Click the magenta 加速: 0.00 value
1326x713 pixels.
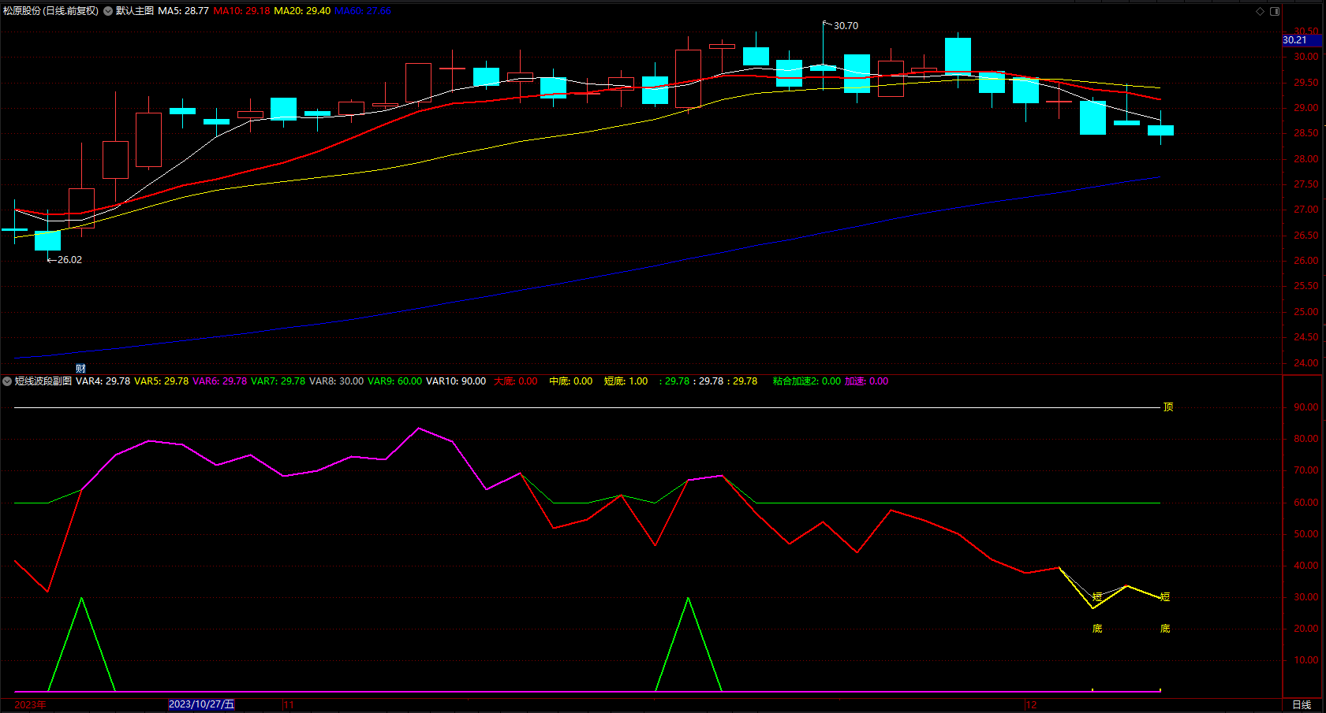(x=867, y=381)
